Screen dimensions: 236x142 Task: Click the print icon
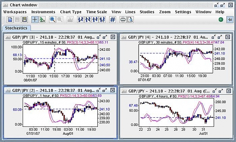pyautogui.click(x=123, y=20)
